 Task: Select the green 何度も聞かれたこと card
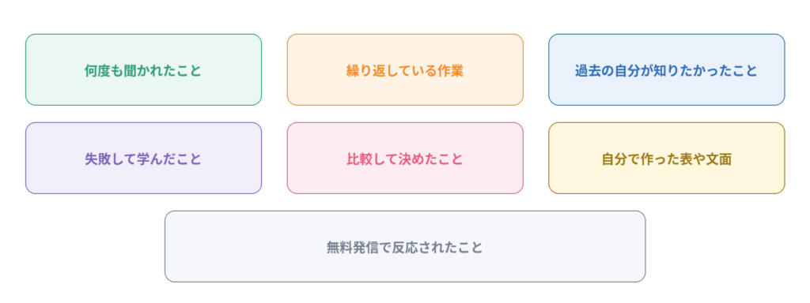click(x=144, y=69)
